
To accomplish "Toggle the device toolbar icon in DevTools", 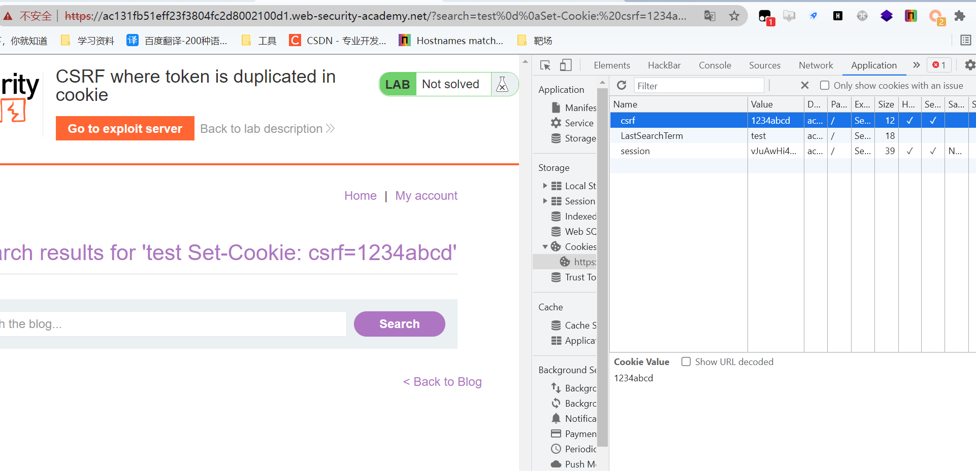I will click(x=566, y=65).
